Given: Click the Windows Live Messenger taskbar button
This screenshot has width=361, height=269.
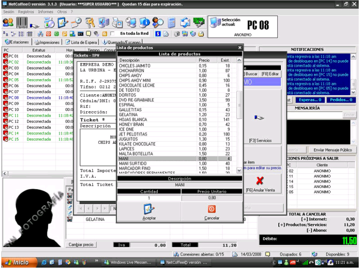Looking at the screenshot, I should coord(128,262).
